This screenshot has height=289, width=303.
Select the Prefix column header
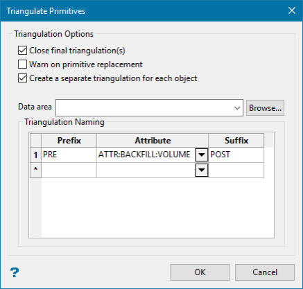pos(69,141)
